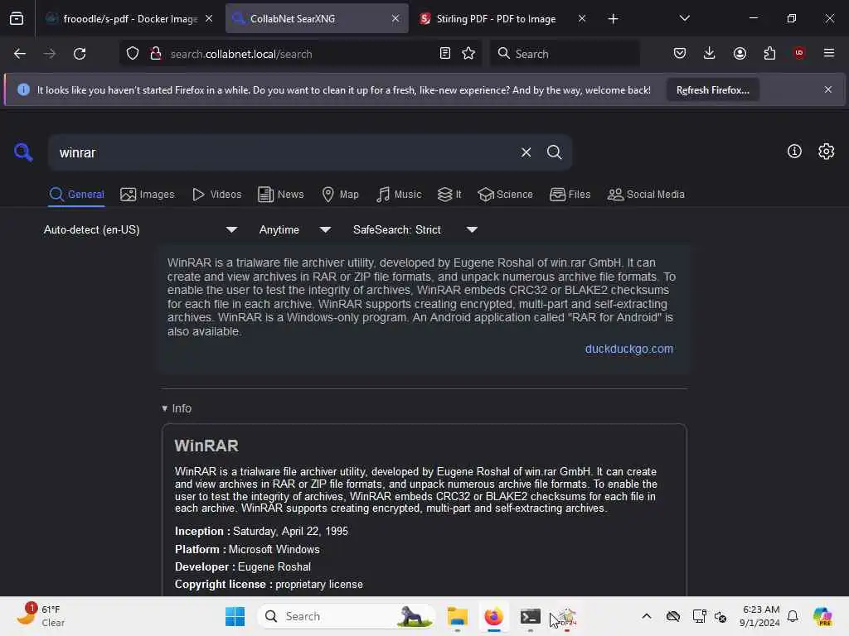Bookmark this page with star
The height and width of the screenshot is (636, 849).
coord(468,54)
